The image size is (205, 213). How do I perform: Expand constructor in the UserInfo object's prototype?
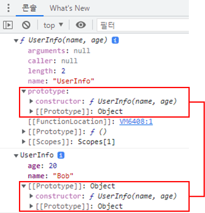pos(31,196)
